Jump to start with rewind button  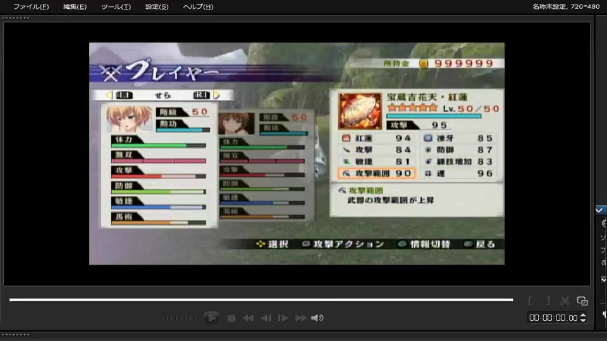click(248, 318)
